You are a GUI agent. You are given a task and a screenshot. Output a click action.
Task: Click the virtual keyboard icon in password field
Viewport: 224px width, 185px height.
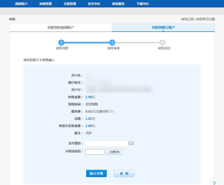point(131,143)
